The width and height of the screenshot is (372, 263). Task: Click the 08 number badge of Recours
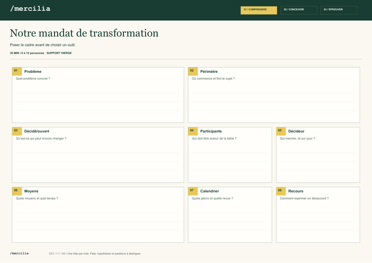point(281,191)
